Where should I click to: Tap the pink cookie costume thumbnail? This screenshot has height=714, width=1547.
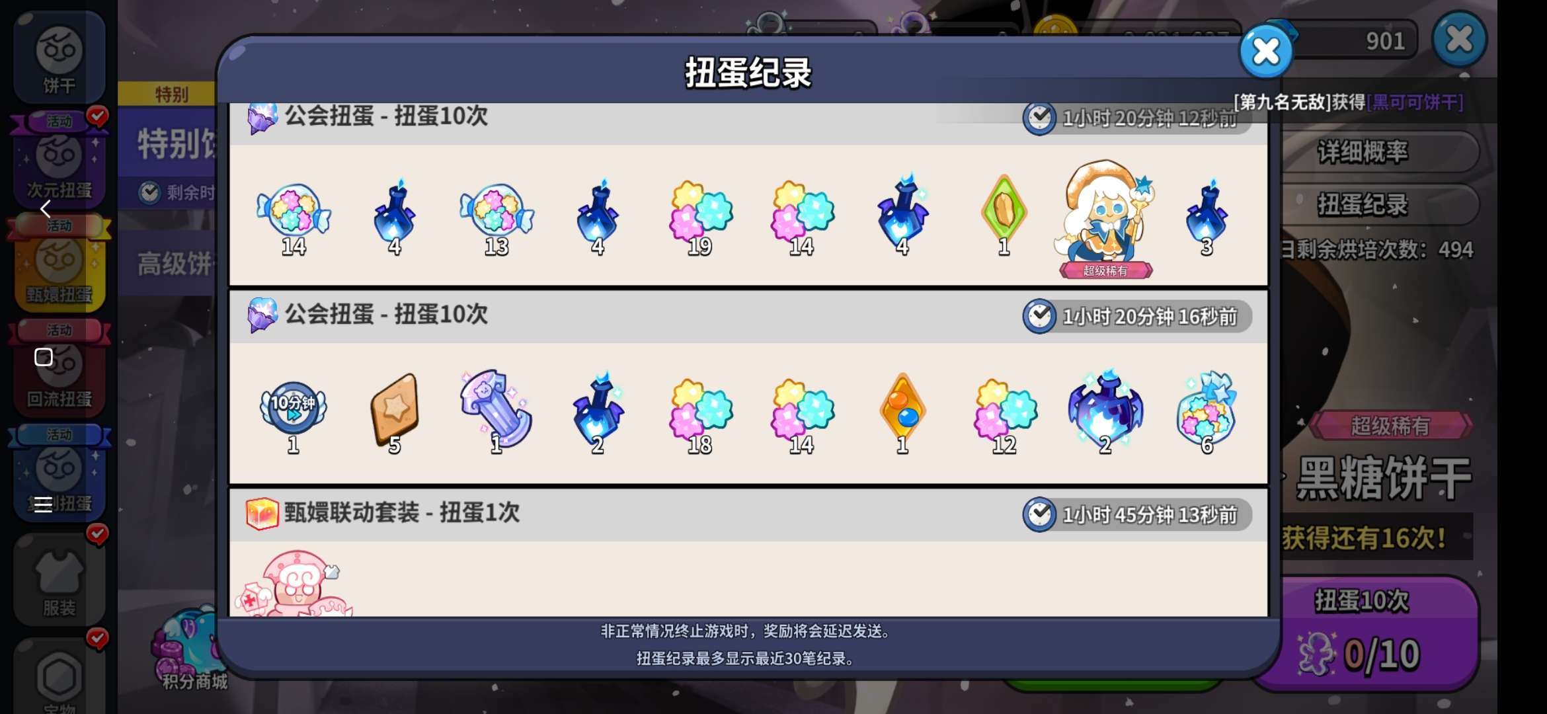pyautogui.click(x=294, y=583)
